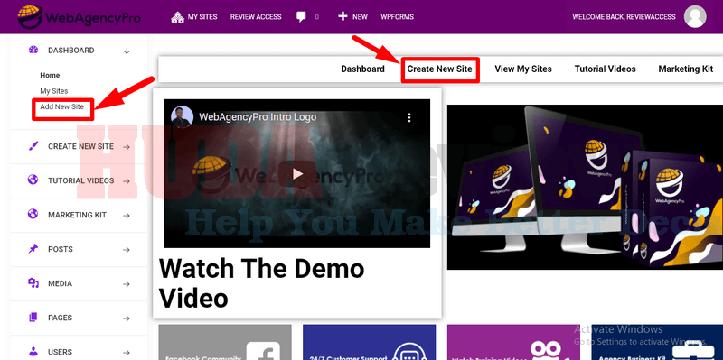Play the WebAgencyPro intro video
The image size is (723, 360).
tap(297, 173)
